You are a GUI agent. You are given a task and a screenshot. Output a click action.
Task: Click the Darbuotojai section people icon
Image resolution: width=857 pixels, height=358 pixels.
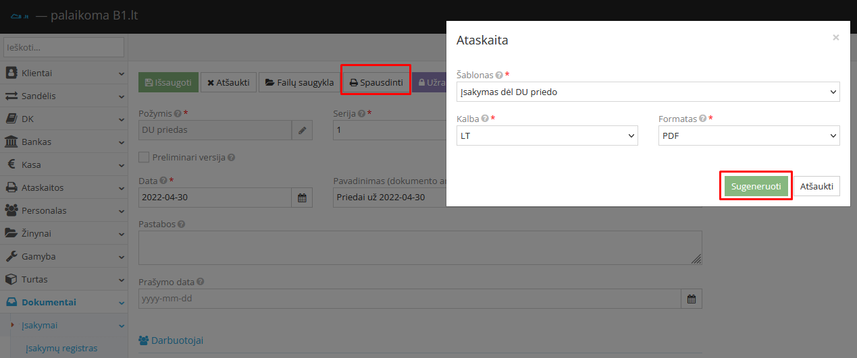(x=144, y=340)
